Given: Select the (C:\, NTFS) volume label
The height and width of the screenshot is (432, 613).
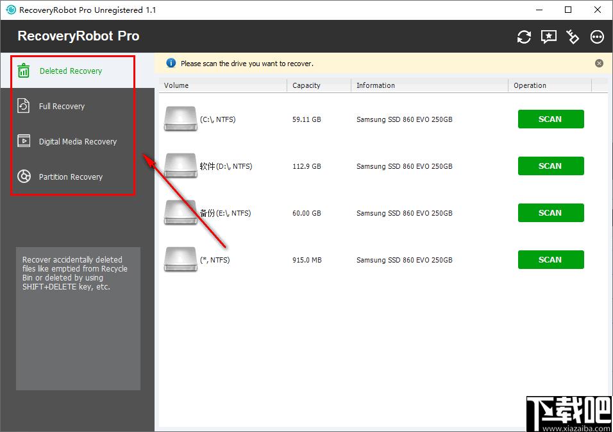Looking at the screenshot, I should 218,119.
